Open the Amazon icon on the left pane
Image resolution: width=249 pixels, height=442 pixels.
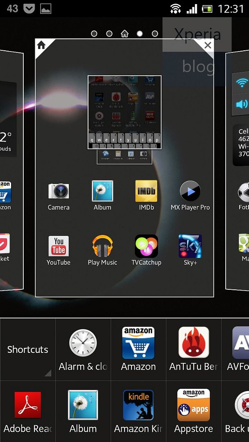[5, 196]
